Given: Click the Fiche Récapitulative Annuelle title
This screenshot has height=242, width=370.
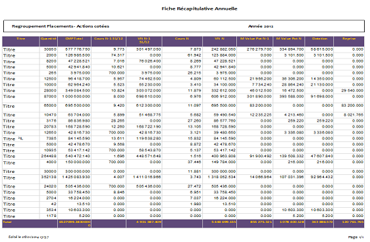Looking at the screenshot, I should 199,9.
